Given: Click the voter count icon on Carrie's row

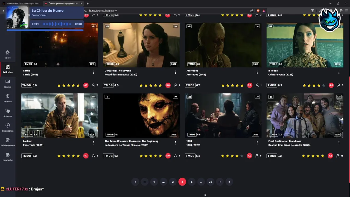Looking at the screenshot, I should pyautogui.click(x=93, y=85).
